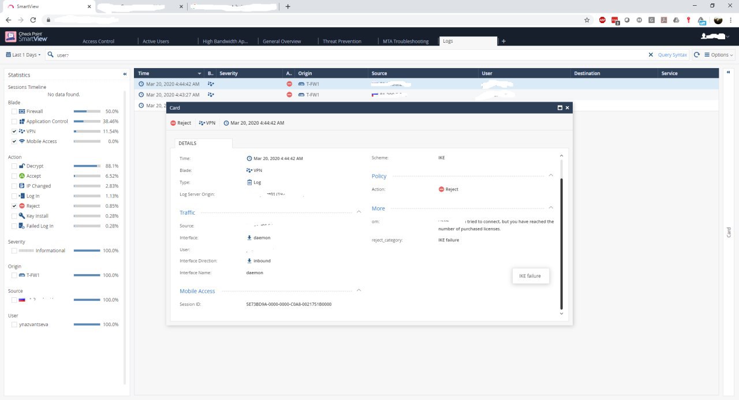
Task: Click the search magnifier icon
Action: pyautogui.click(x=50, y=55)
